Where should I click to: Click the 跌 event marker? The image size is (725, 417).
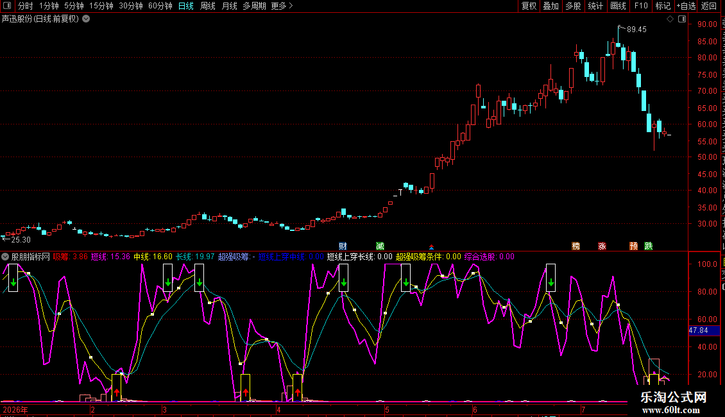tap(649, 246)
